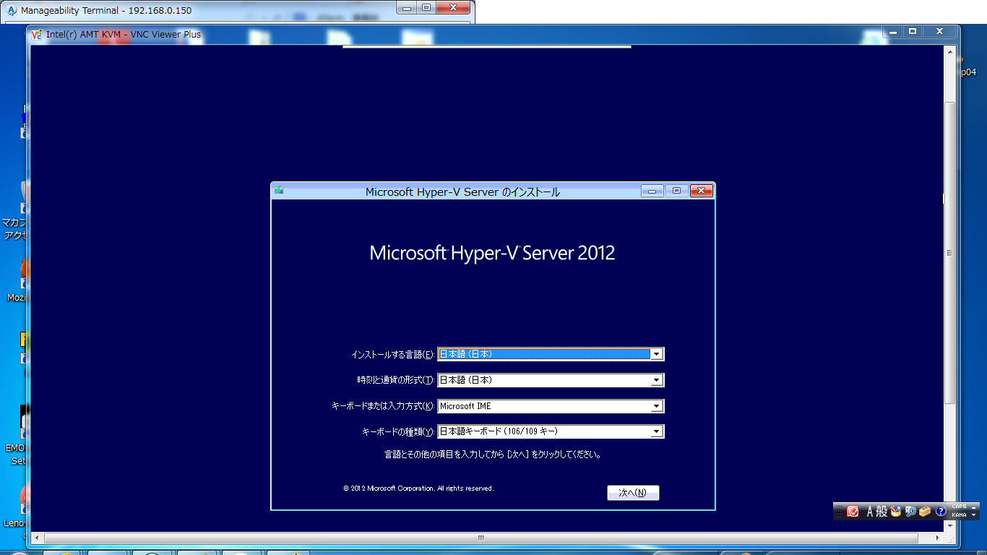Open the 時刻と通貨の形式 dropdown

click(x=551, y=380)
